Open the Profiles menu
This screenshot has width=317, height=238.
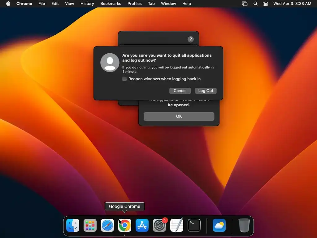[134, 3]
